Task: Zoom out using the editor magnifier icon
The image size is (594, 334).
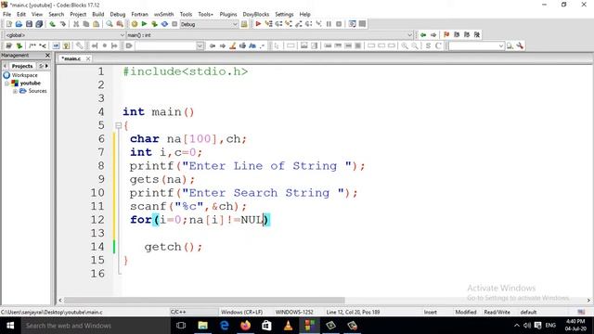Action: (x=415, y=45)
